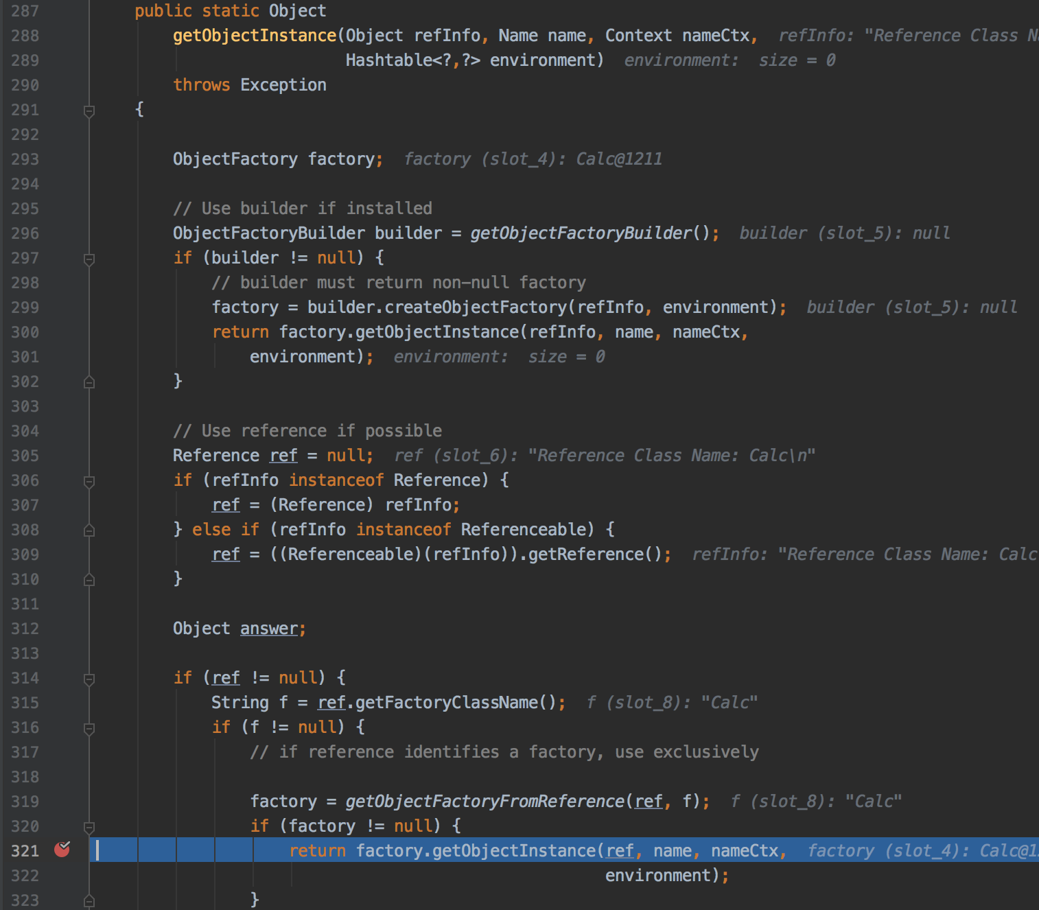Click the inline hint 'builder (slot_5): null' on line 296
Viewport: 1039px width, 910px height.
pos(845,233)
